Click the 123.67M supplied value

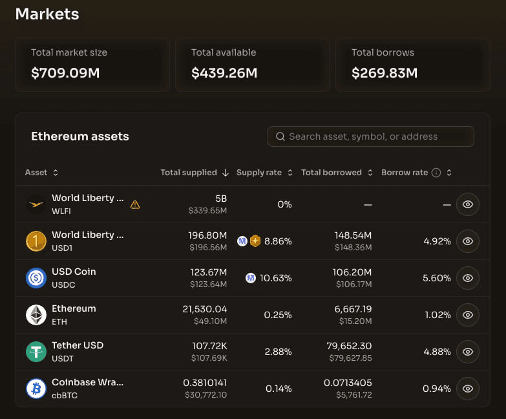[209, 272]
